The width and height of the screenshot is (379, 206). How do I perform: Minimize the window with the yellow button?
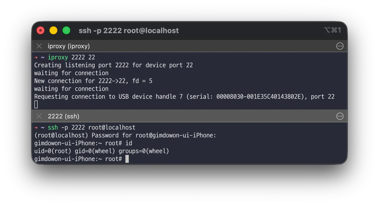pos(53,30)
